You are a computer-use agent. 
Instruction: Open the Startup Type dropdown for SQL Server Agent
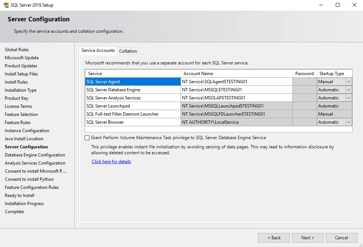(348, 81)
